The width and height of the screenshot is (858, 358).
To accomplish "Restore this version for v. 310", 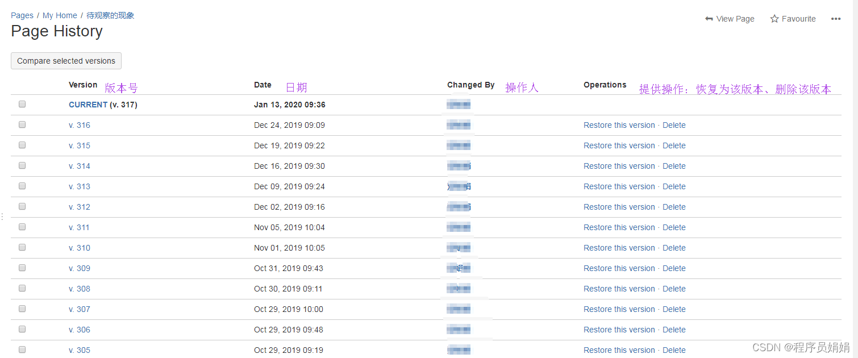I will coord(619,248).
